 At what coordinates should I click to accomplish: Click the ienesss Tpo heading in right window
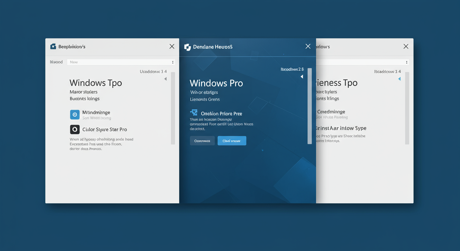click(337, 83)
